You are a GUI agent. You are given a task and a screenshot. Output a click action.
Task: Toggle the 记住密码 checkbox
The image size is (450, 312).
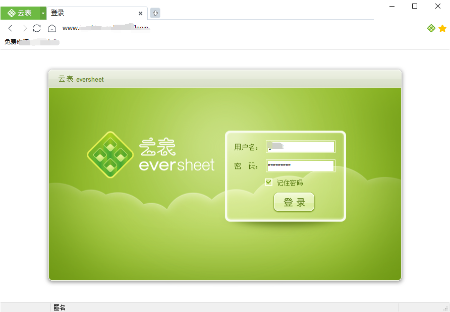pyautogui.click(x=268, y=182)
